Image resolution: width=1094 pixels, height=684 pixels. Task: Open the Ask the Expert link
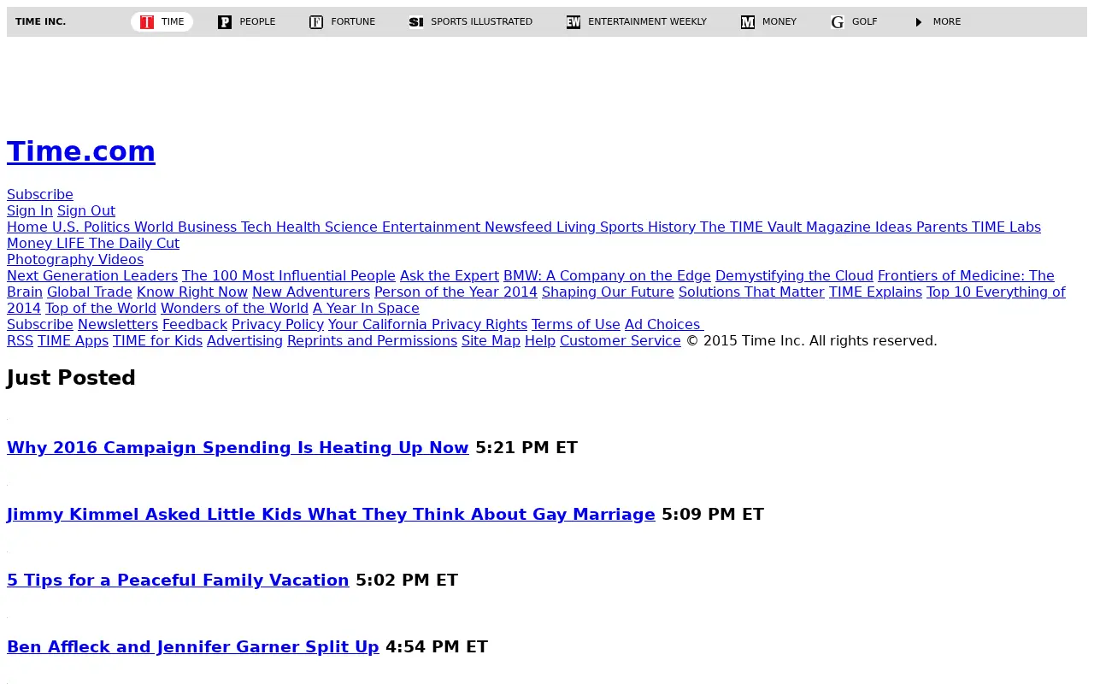click(450, 276)
